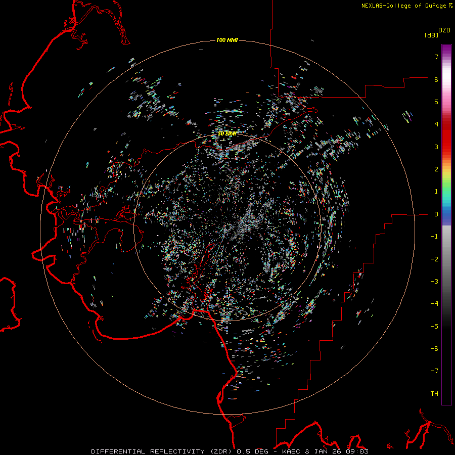Click the -6 value on the color scale
Image resolution: width=455 pixels, height=455 pixels.
[434, 349]
